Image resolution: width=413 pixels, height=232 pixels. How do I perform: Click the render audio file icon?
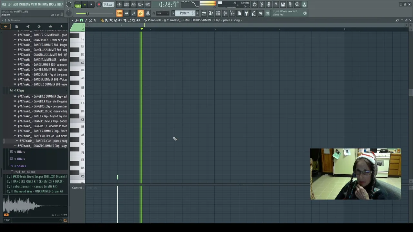290,5
